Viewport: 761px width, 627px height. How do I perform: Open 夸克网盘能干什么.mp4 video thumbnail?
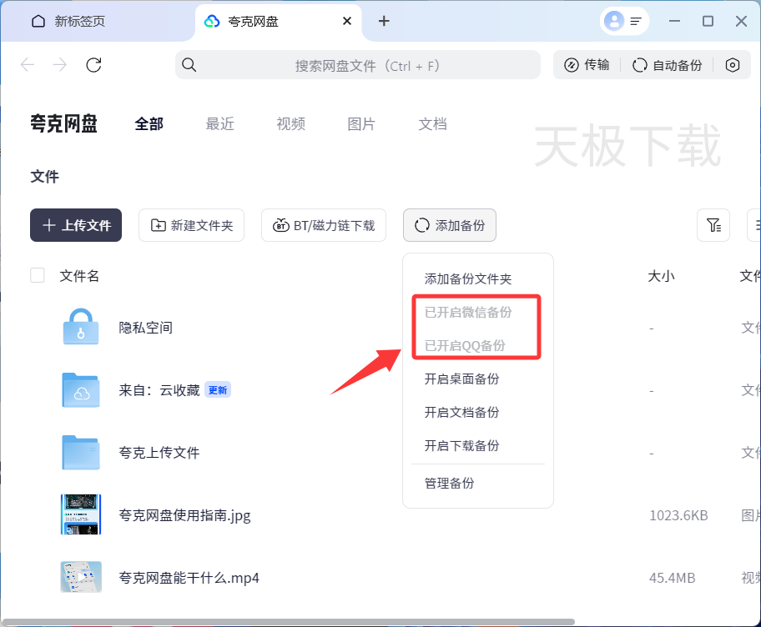(81, 577)
